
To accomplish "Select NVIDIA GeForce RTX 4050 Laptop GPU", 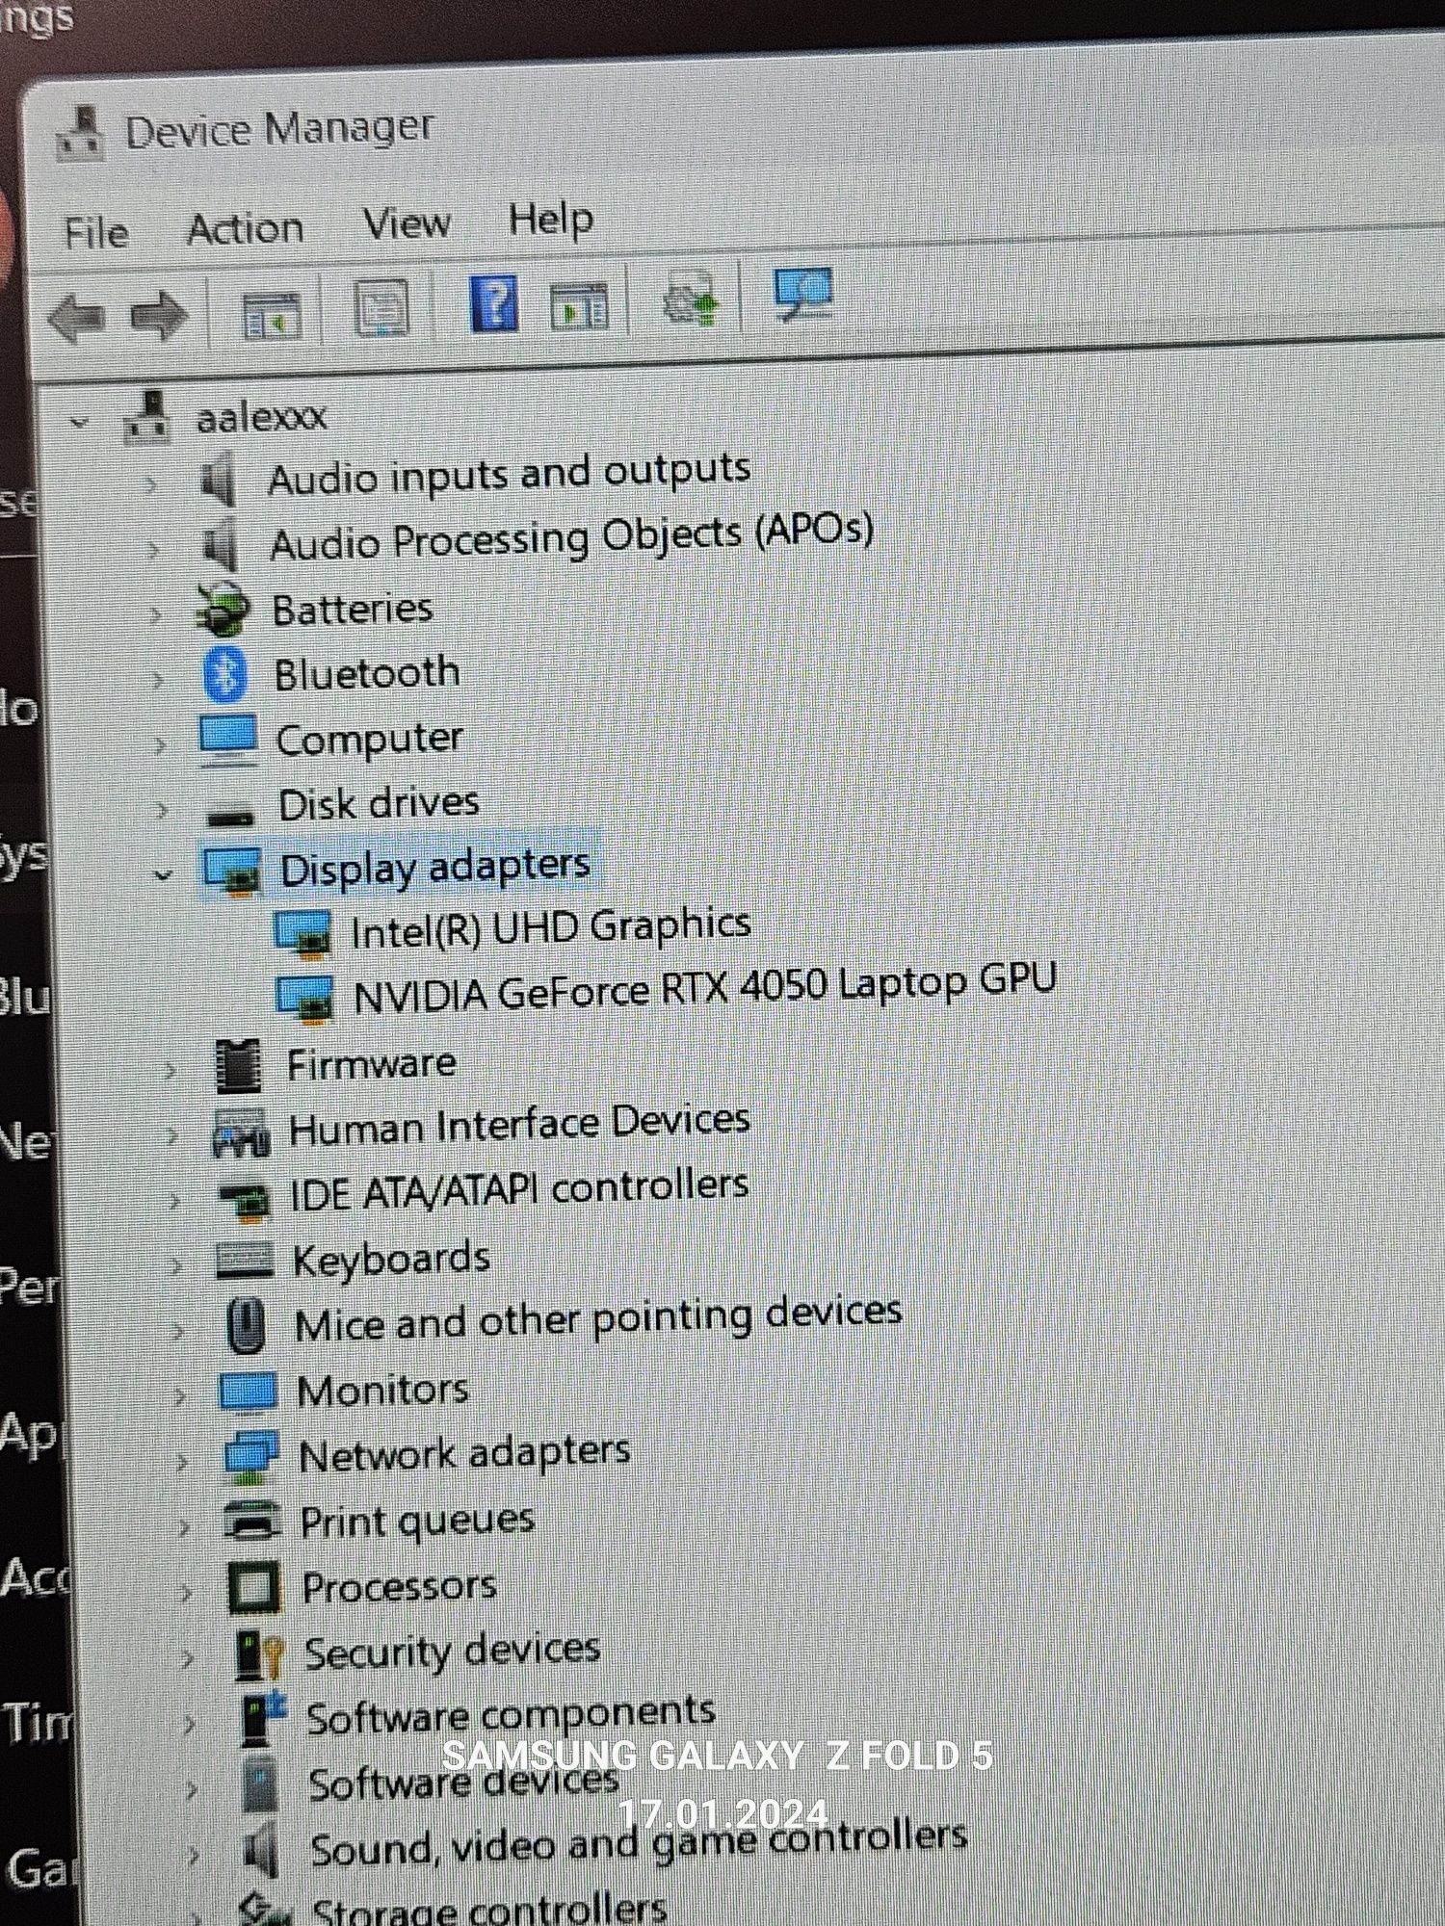I will coord(705,988).
